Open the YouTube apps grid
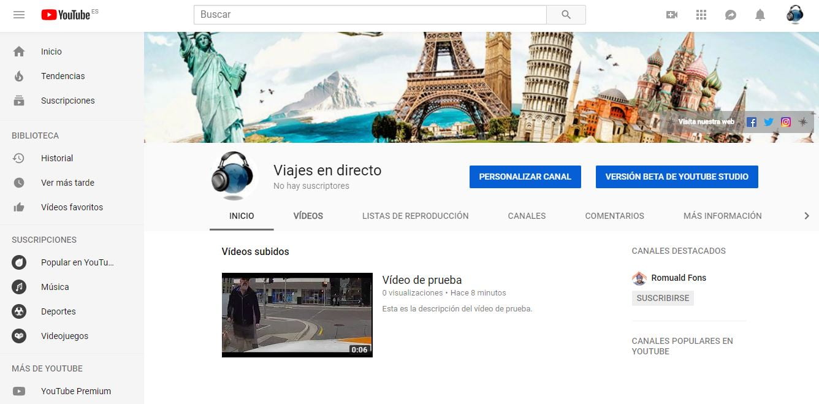The height and width of the screenshot is (404, 819). pyautogui.click(x=701, y=15)
